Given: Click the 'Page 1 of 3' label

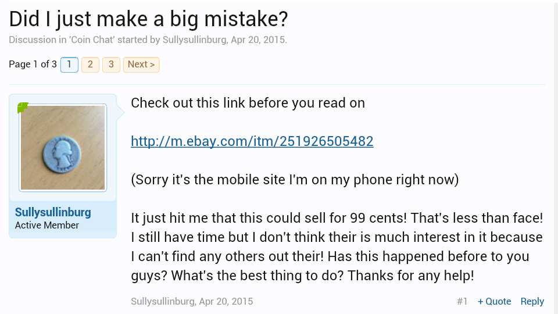Looking at the screenshot, I should tap(33, 65).
